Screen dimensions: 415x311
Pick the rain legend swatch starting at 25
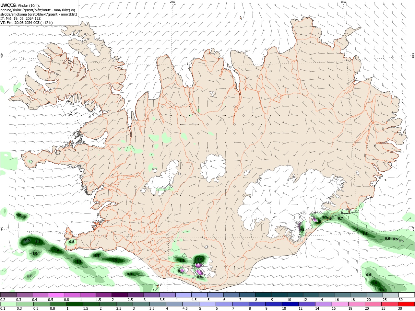[389, 304]
